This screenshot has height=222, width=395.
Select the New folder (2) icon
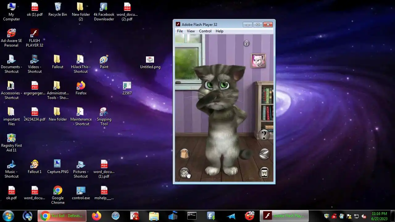pyautogui.click(x=81, y=12)
